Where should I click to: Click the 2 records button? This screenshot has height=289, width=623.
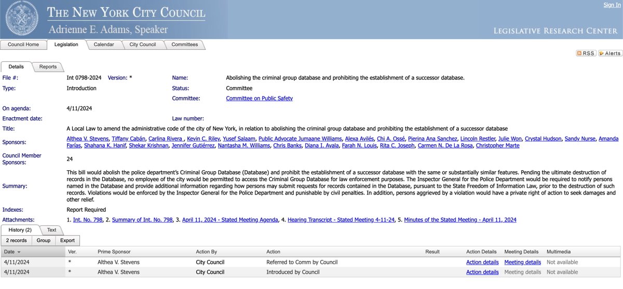pos(16,240)
